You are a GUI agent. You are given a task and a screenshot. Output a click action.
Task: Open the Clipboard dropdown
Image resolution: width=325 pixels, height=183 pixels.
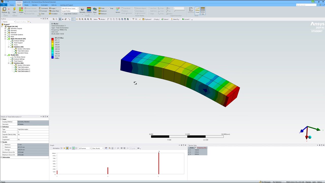point(147,19)
